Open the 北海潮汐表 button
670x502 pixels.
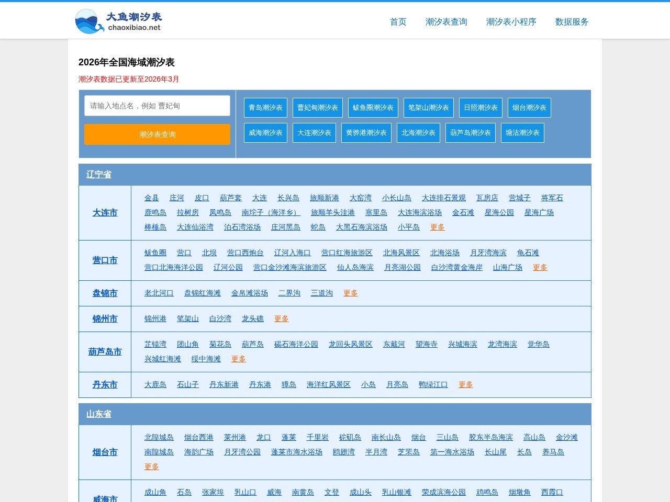(418, 133)
